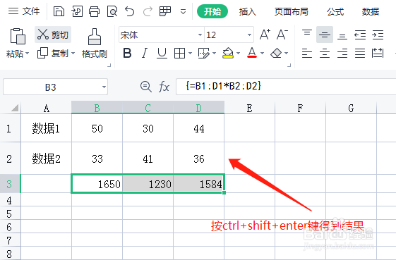This screenshot has width=396, height=260.
Task: Click cell containing 1230
Action: pyautogui.click(x=148, y=184)
